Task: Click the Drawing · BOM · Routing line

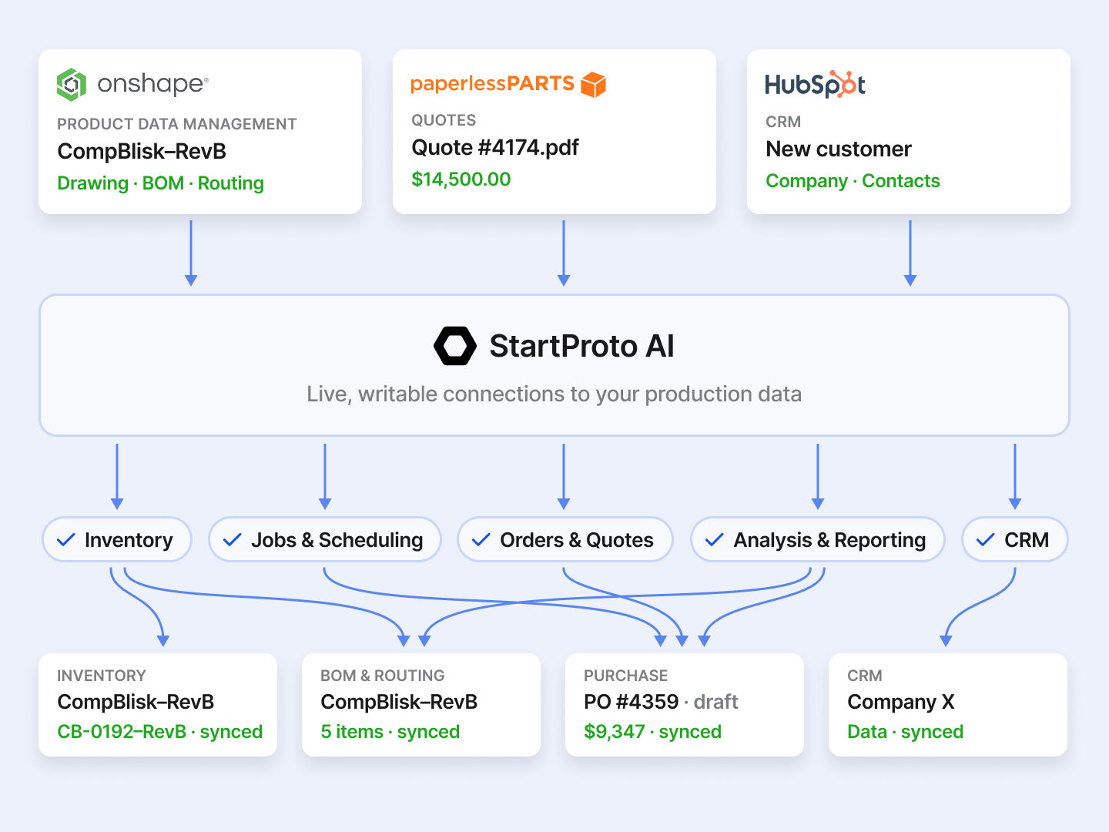Action: (160, 183)
